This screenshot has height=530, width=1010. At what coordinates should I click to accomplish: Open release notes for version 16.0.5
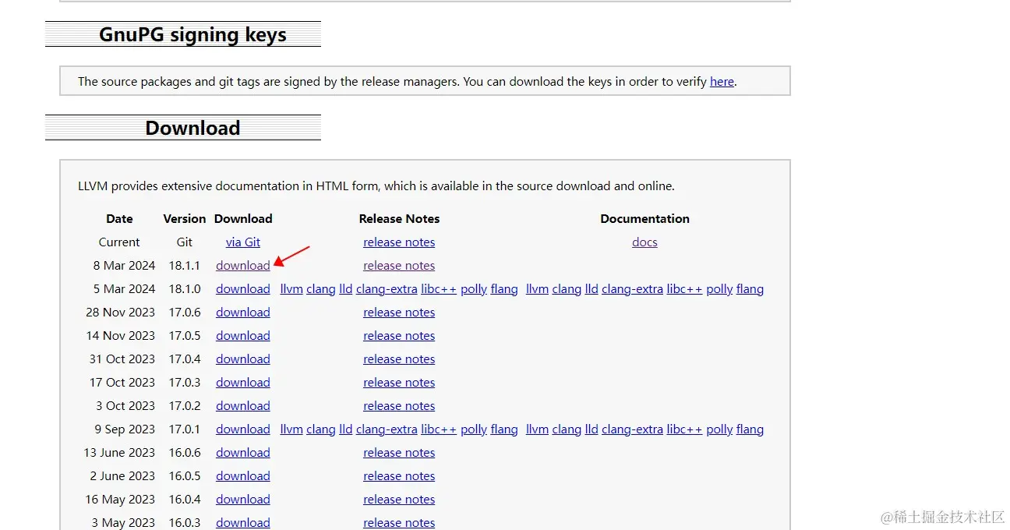click(399, 476)
